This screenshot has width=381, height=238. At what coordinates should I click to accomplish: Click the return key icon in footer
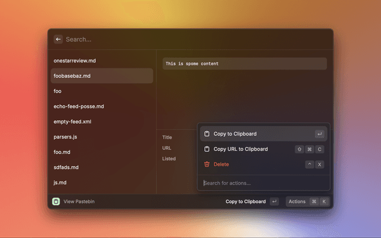pos(274,202)
